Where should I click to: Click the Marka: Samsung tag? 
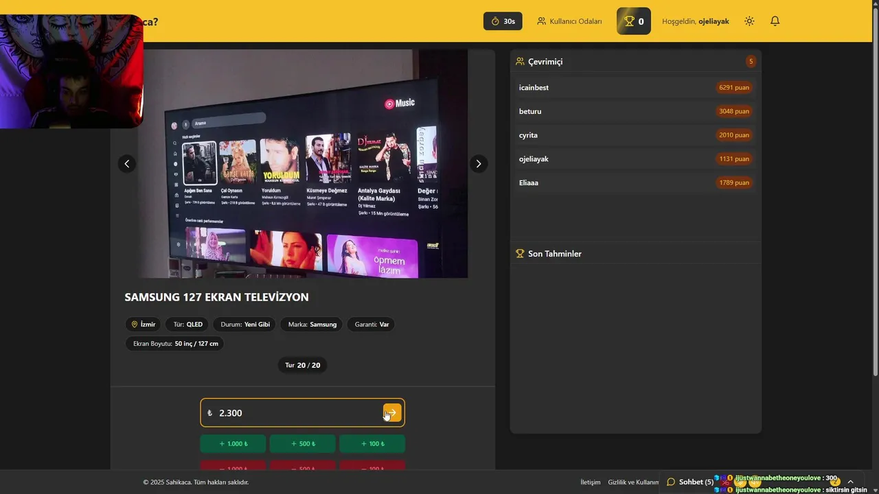312,325
